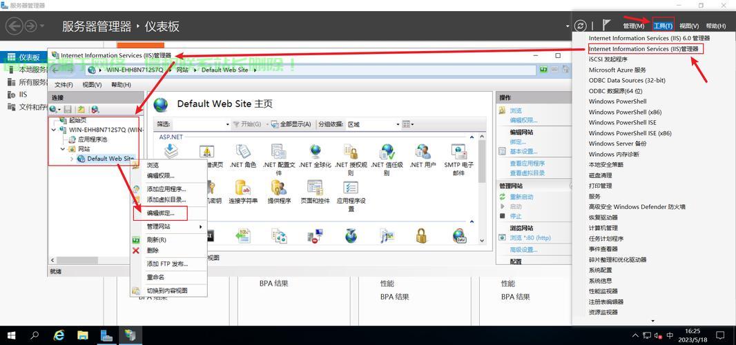Open taskbar search magnifier
736x345 pixels.
(x=35, y=335)
